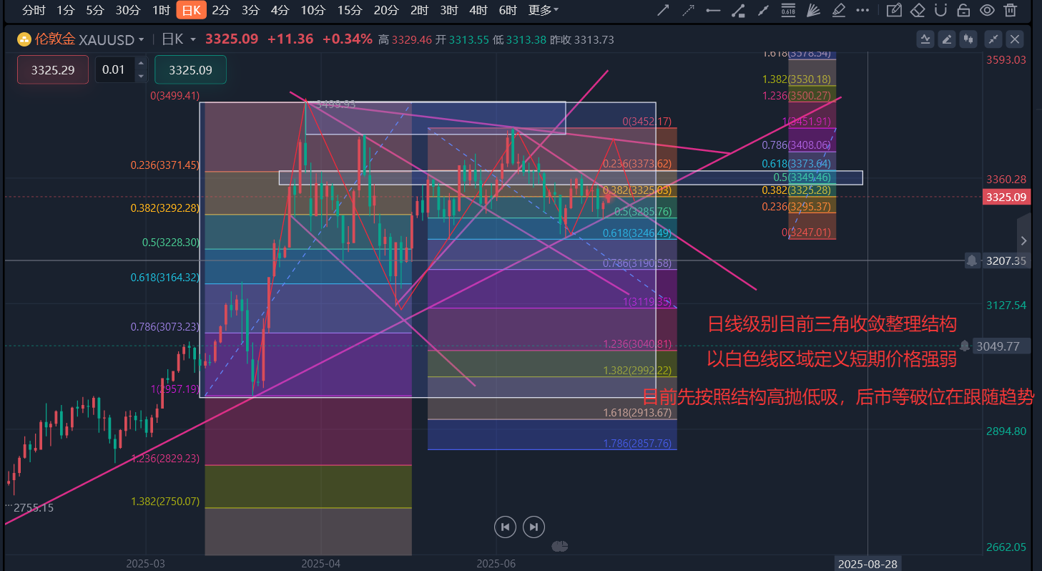Switch to the 4时 timeframe tab
The image size is (1042, 571).
[x=478, y=10]
